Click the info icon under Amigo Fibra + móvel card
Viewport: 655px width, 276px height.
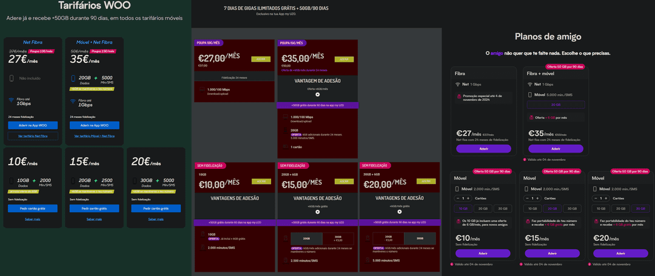point(525,159)
